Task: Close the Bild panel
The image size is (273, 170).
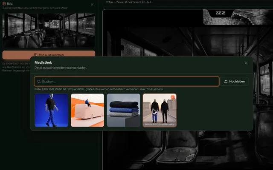Action: 92,5
